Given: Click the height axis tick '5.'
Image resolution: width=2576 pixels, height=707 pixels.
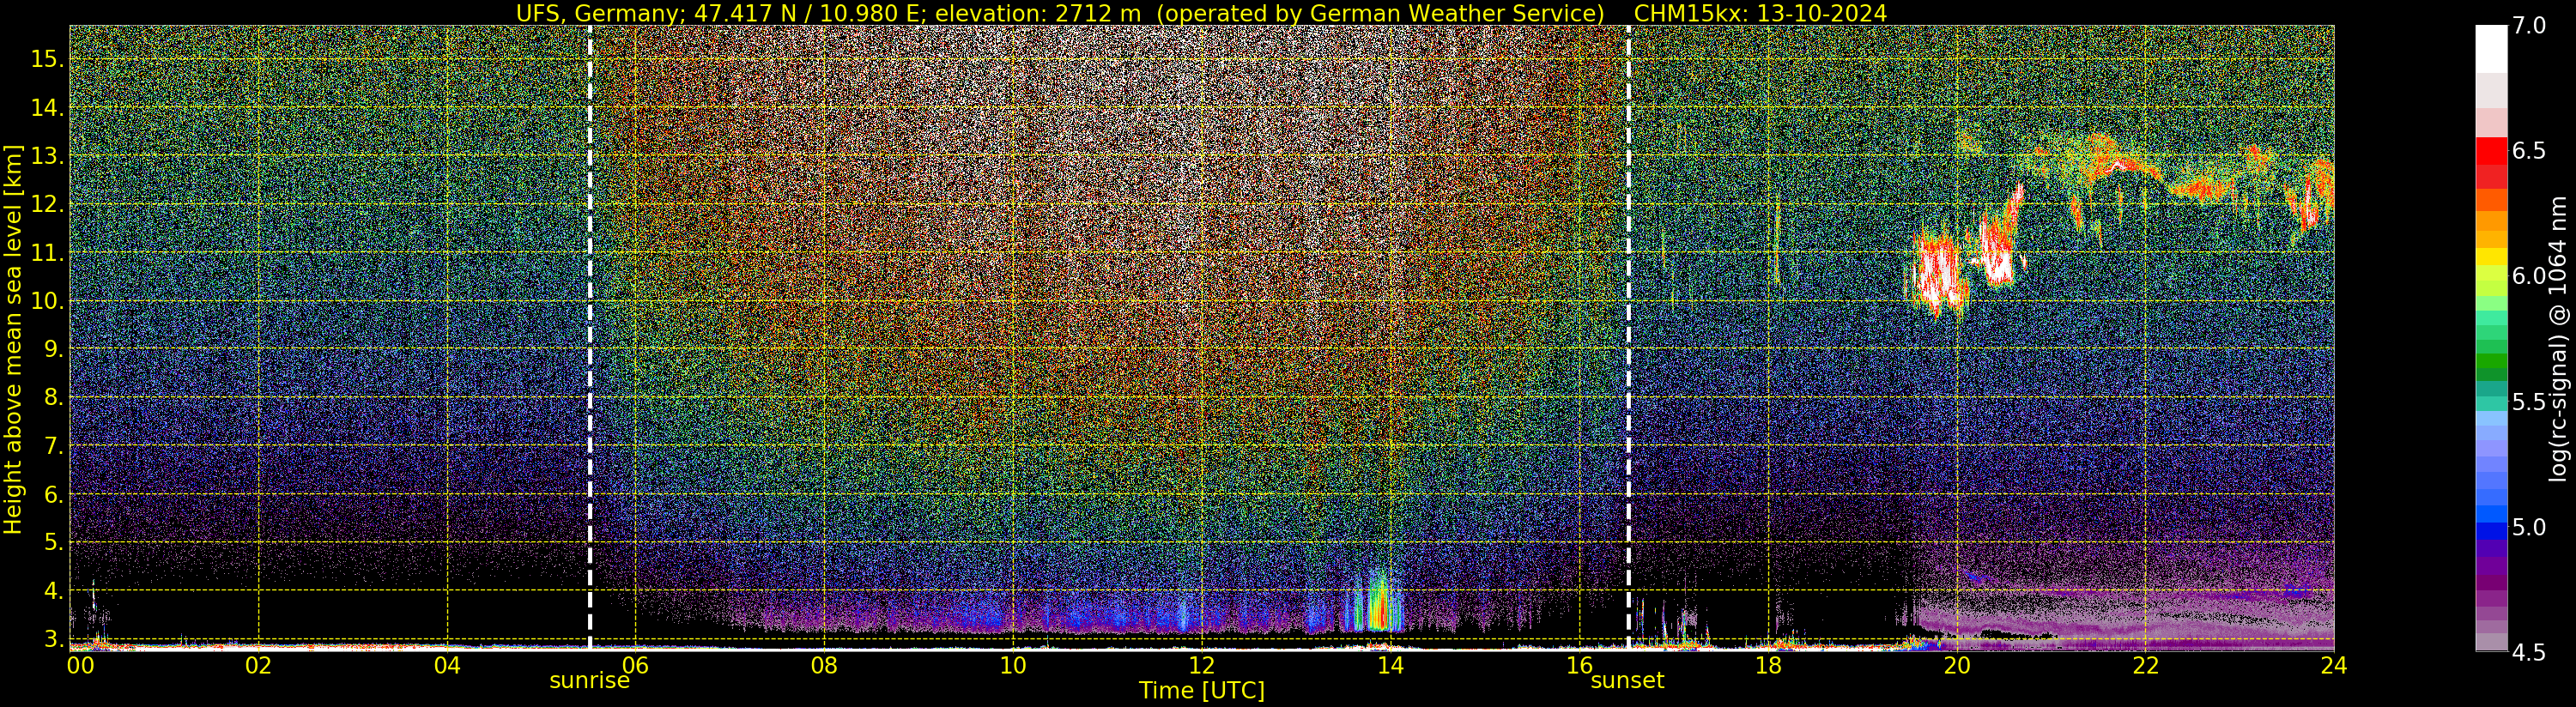Looking at the screenshot, I should click(x=53, y=543).
